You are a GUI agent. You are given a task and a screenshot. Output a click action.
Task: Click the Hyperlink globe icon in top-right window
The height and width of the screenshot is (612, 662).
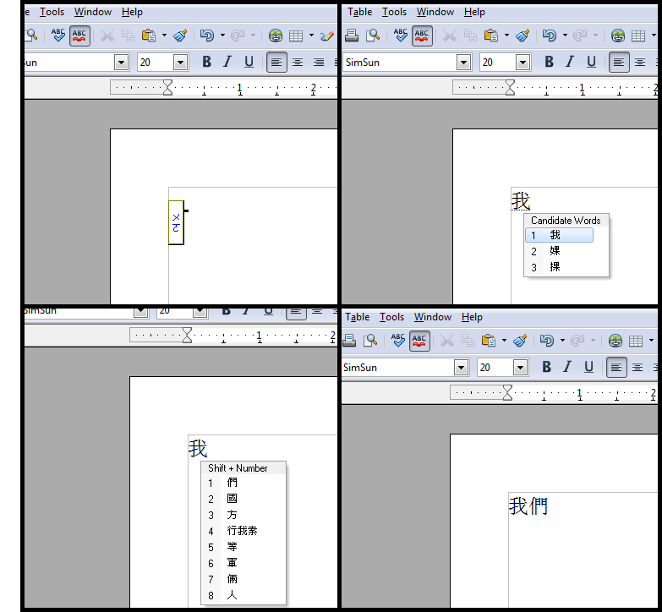click(x=618, y=36)
